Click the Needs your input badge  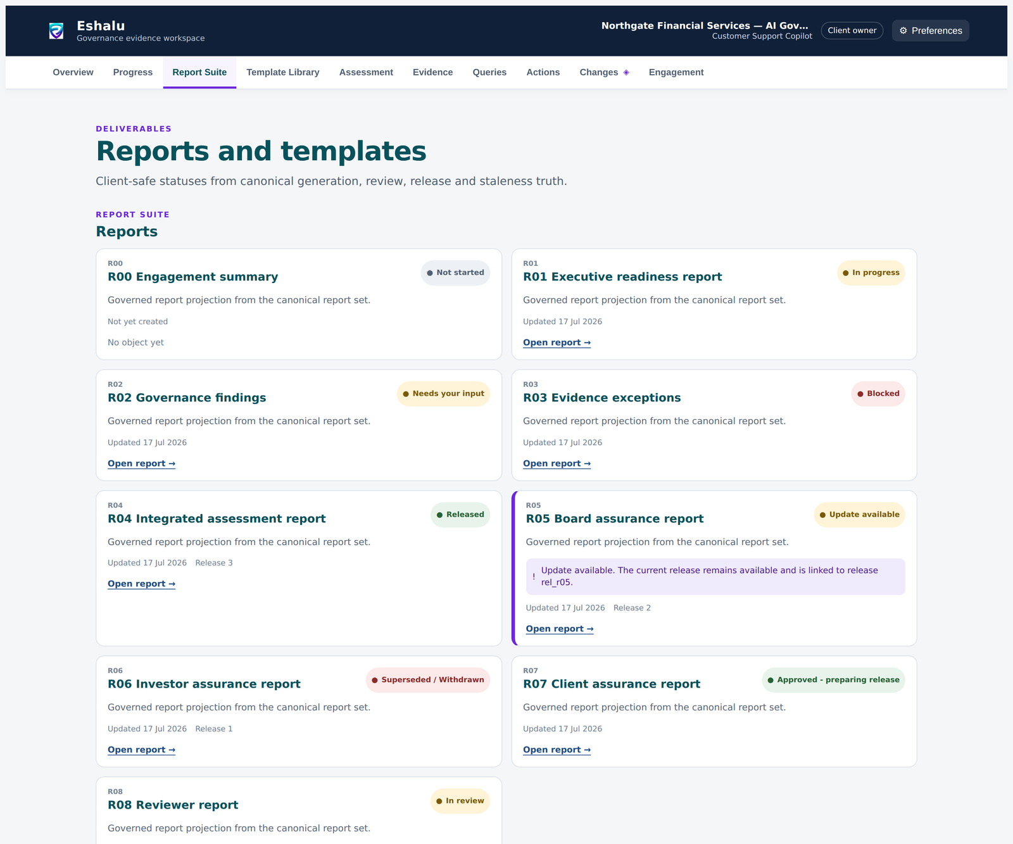pyautogui.click(x=443, y=394)
